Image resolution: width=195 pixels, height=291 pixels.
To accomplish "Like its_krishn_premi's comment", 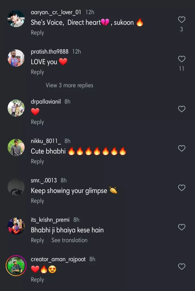I will (x=181, y=227).
